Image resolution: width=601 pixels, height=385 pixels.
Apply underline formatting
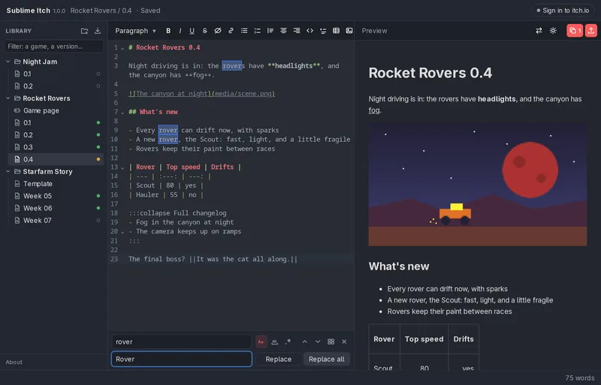pyautogui.click(x=192, y=31)
